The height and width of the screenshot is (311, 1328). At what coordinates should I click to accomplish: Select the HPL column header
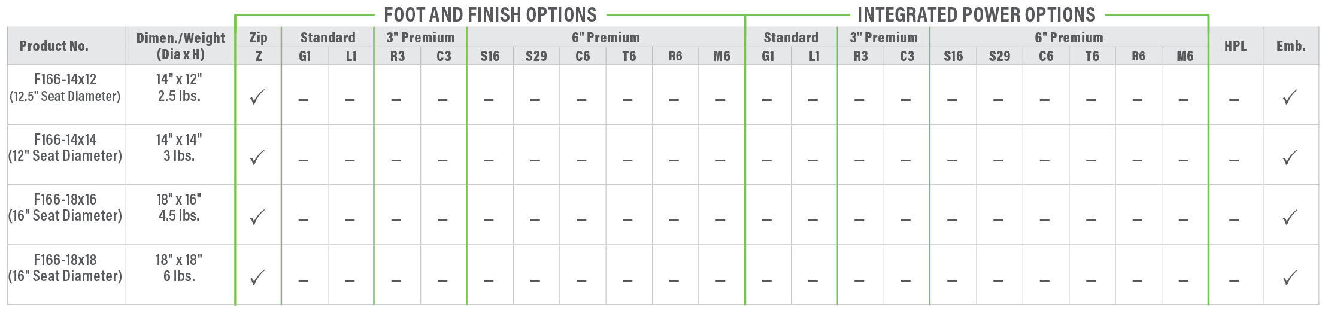click(x=1235, y=46)
